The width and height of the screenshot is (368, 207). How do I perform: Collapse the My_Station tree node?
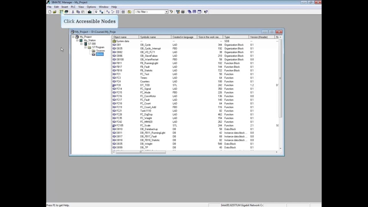[77, 41]
